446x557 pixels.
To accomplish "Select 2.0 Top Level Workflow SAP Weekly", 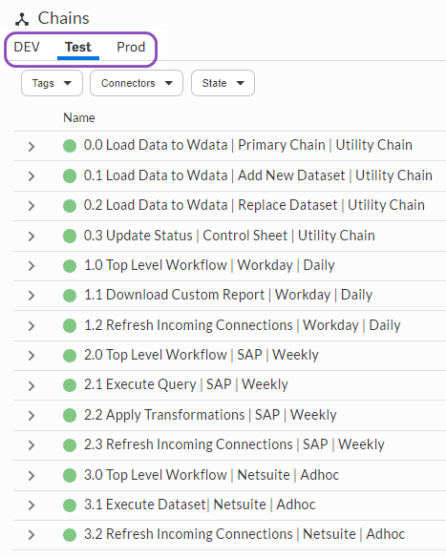I will coord(202,355).
